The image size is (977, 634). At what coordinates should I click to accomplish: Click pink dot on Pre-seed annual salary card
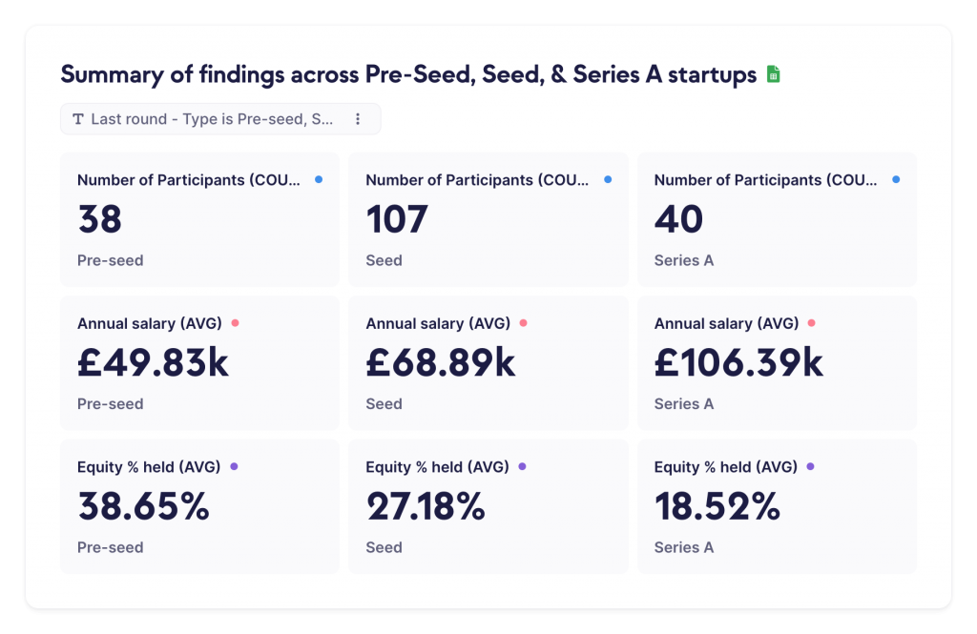coord(235,323)
